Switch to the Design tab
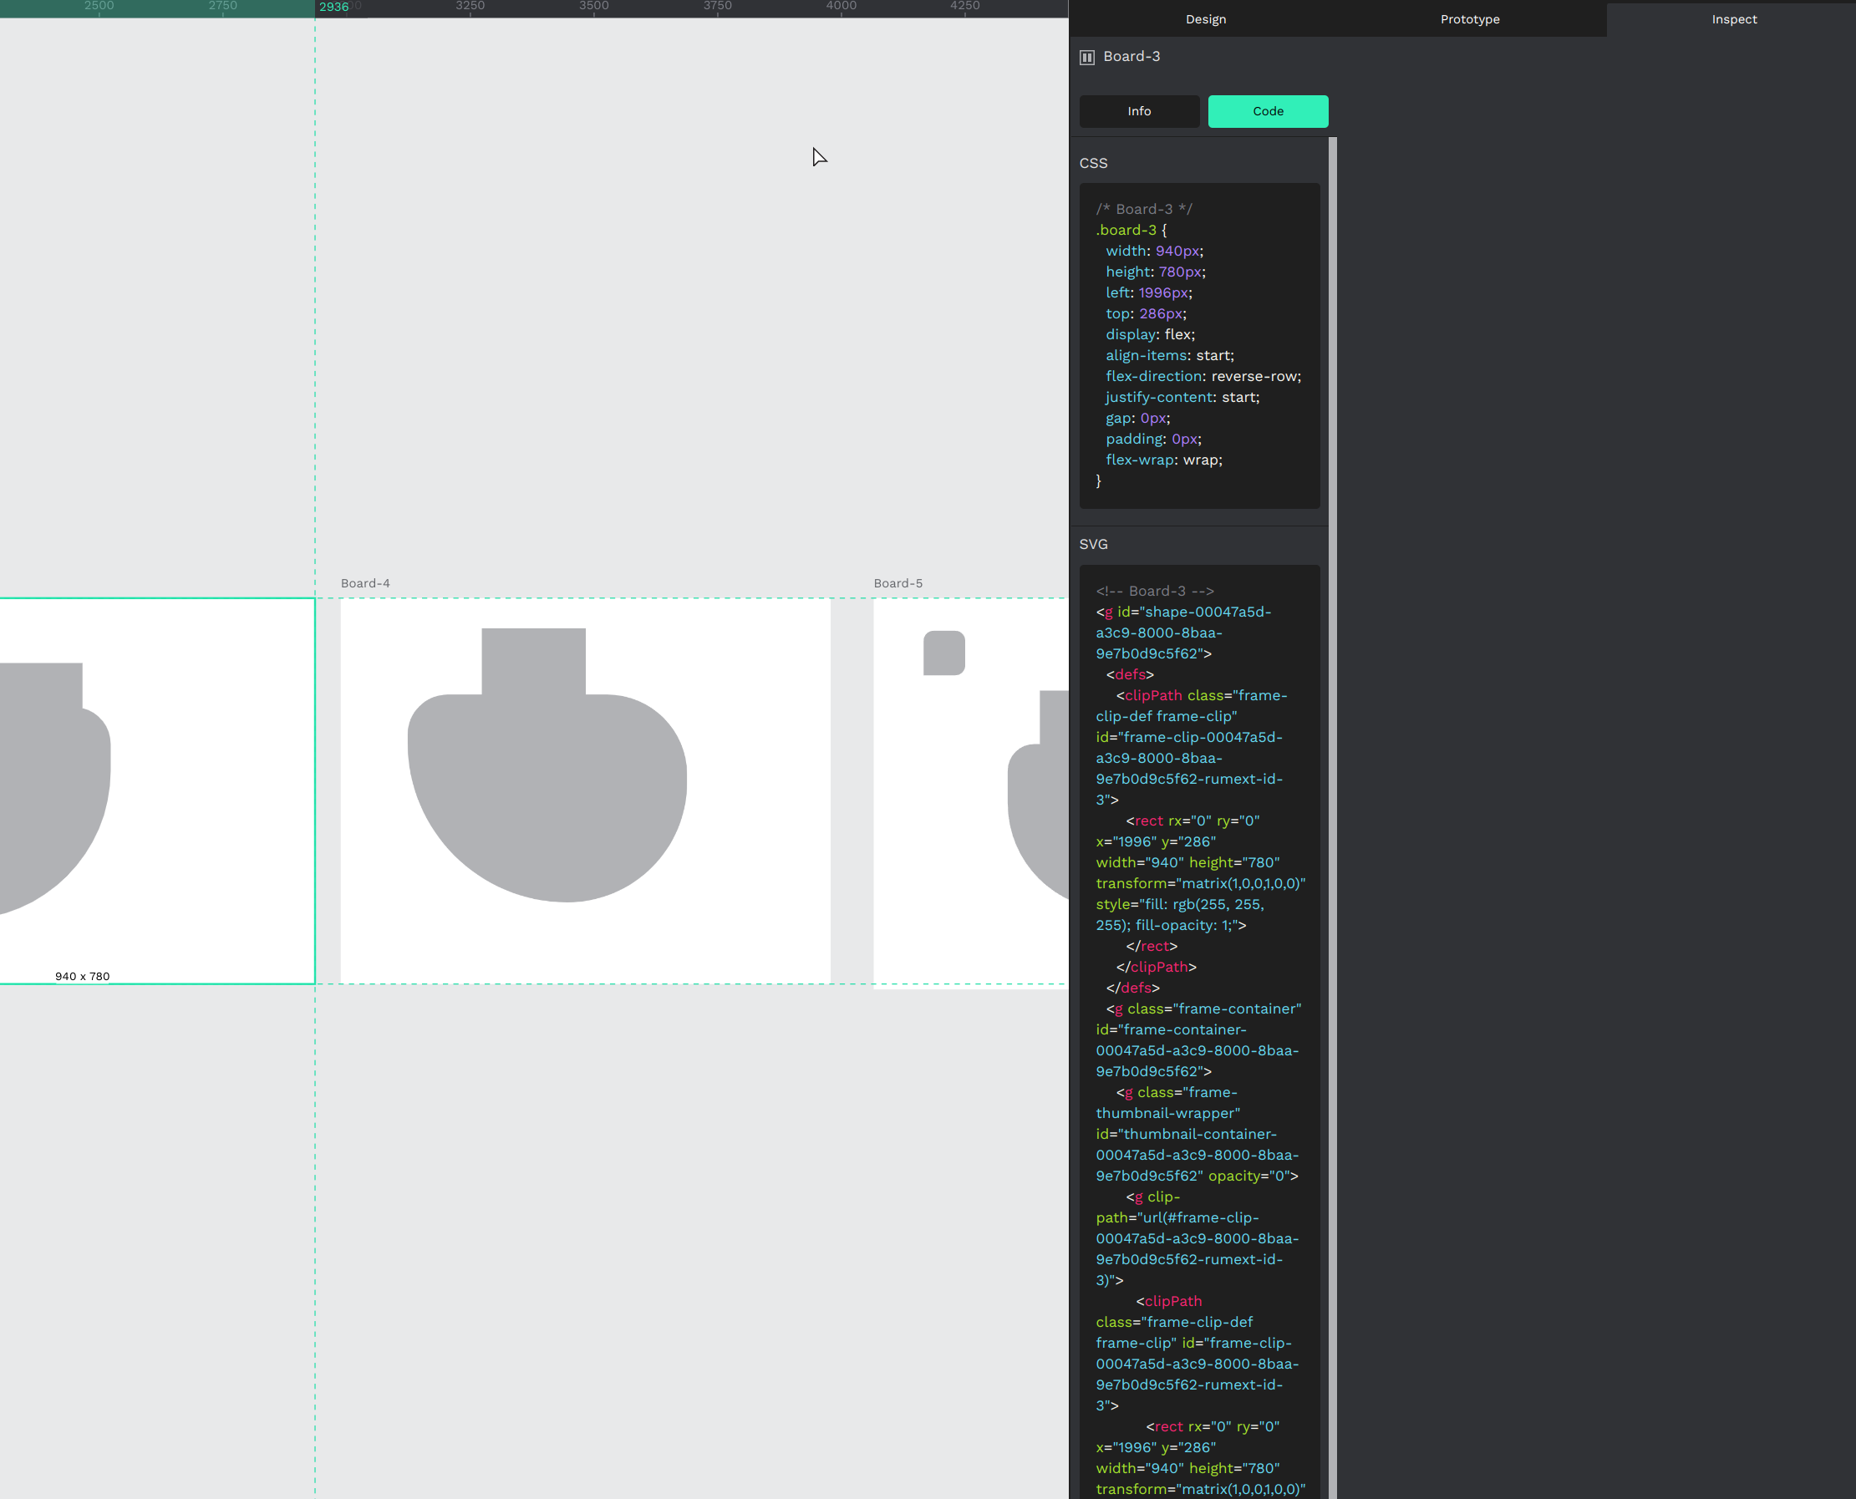This screenshot has width=1856, height=1499. pyautogui.click(x=1204, y=19)
